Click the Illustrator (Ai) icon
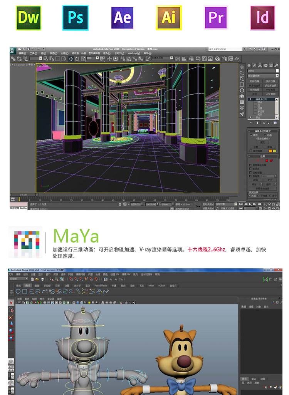The image size is (289, 395). 169,18
